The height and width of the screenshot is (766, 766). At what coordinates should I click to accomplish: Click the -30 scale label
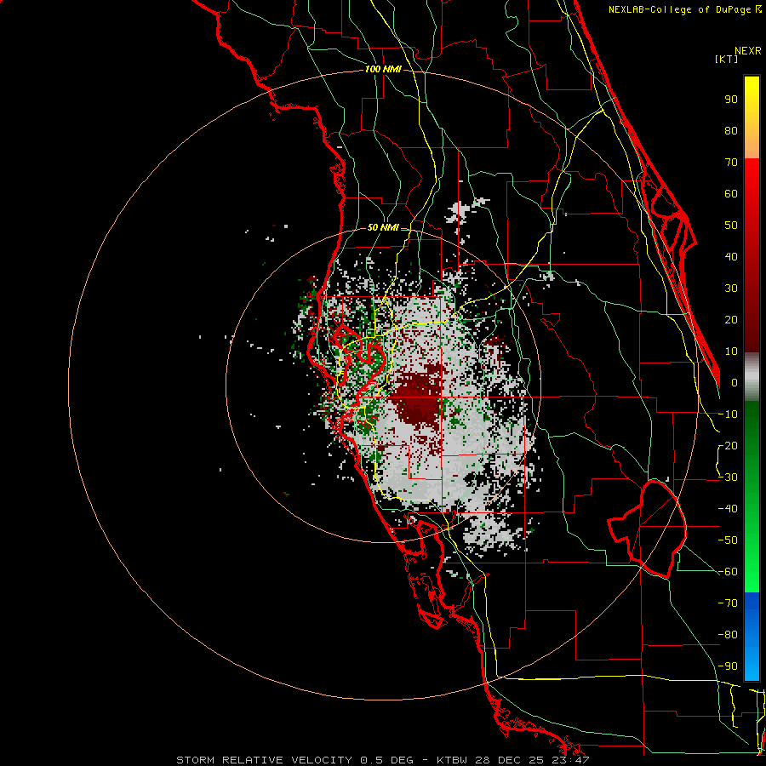[728, 477]
